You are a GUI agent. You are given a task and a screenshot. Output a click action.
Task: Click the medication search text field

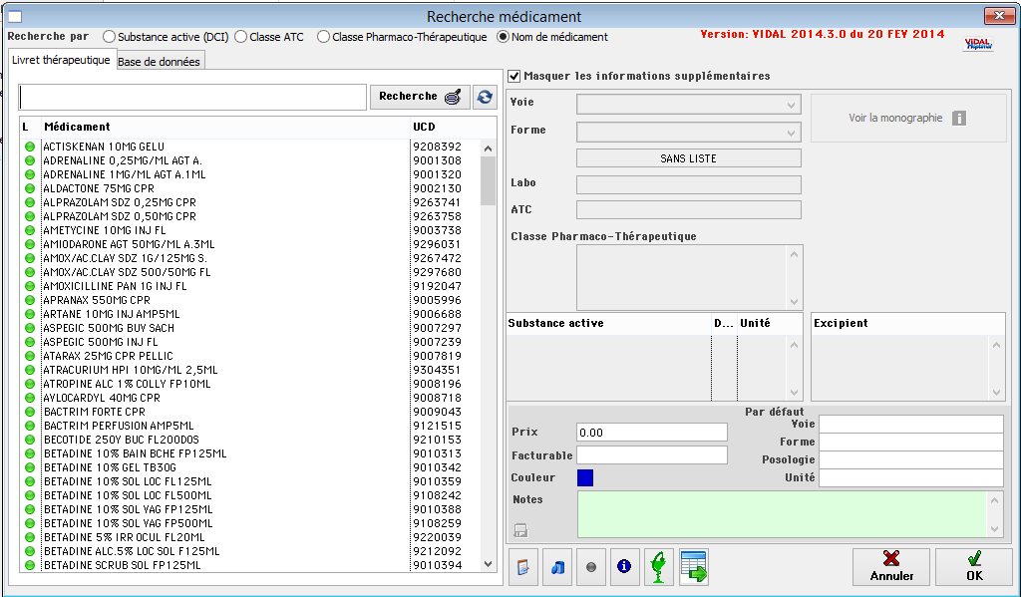click(x=192, y=97)
